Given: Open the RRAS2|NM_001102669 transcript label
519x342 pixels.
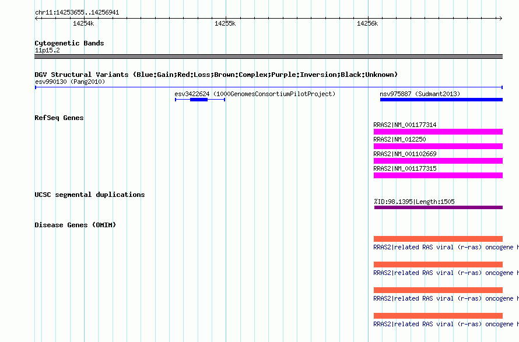Looking at the screenshot, I should click(x=405, y=154).
